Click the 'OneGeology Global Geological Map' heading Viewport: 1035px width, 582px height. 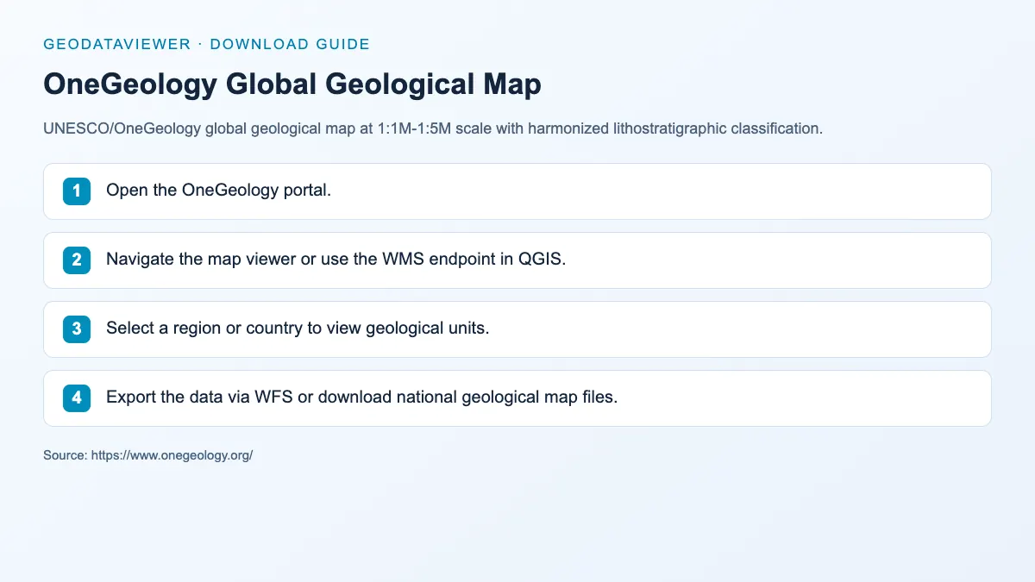click(x=292, y=84)
